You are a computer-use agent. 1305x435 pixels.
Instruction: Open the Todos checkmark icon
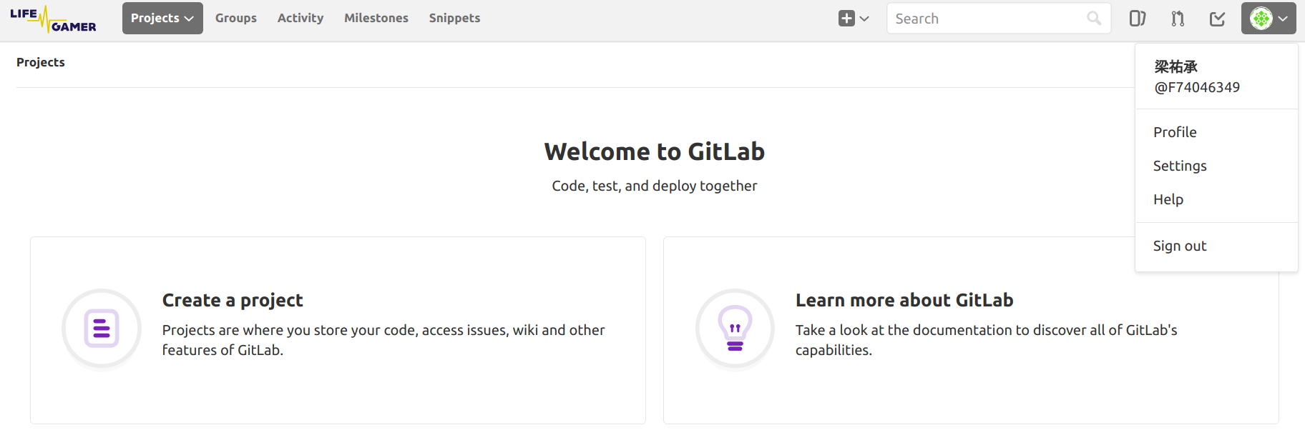coord(1218,19)
